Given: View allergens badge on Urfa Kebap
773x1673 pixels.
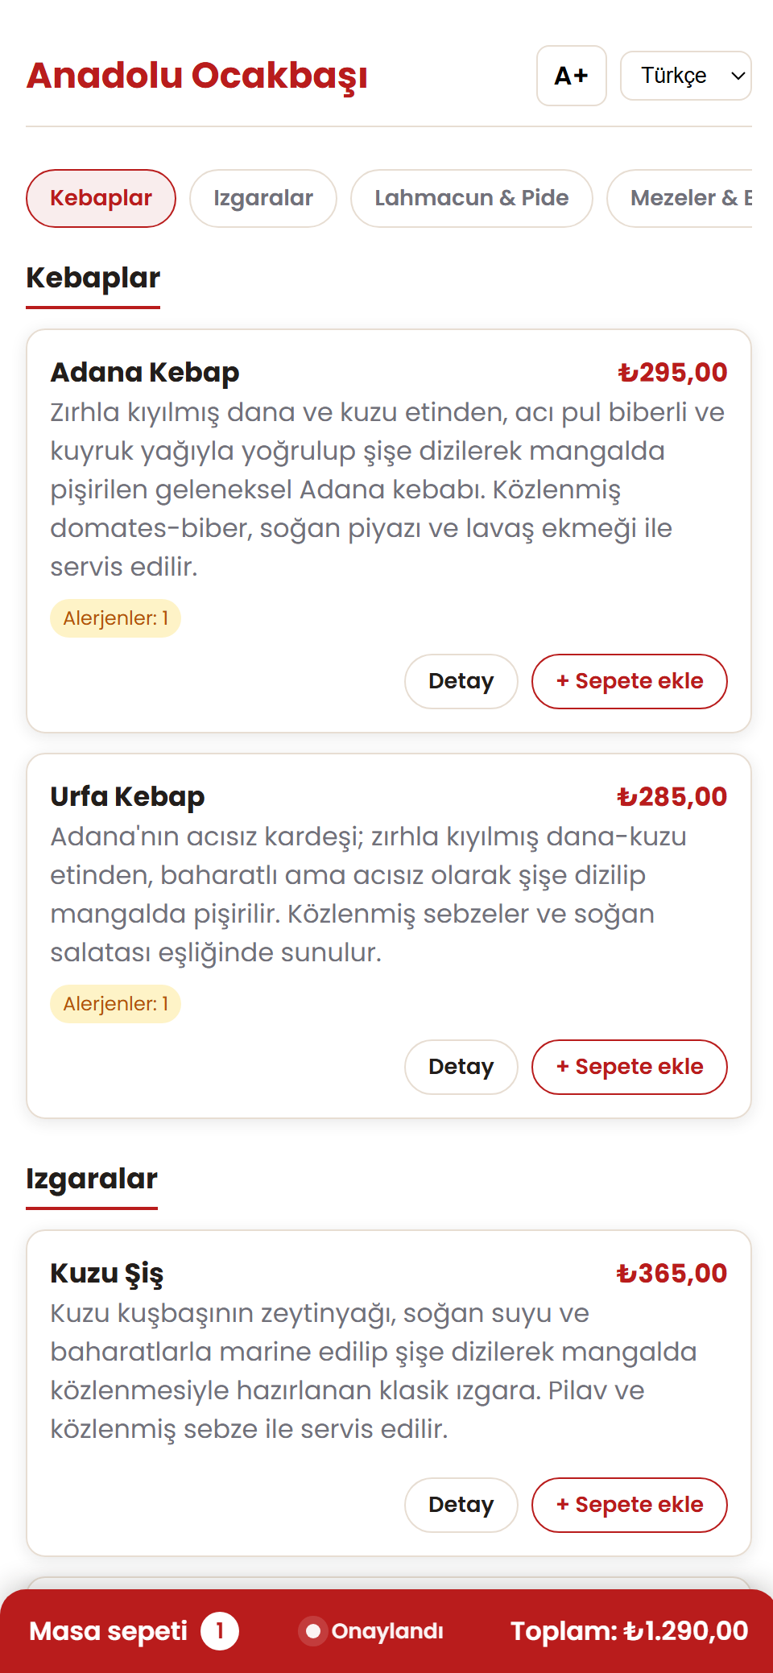Looking at the screenshot, I should (x=116, y=1004).
